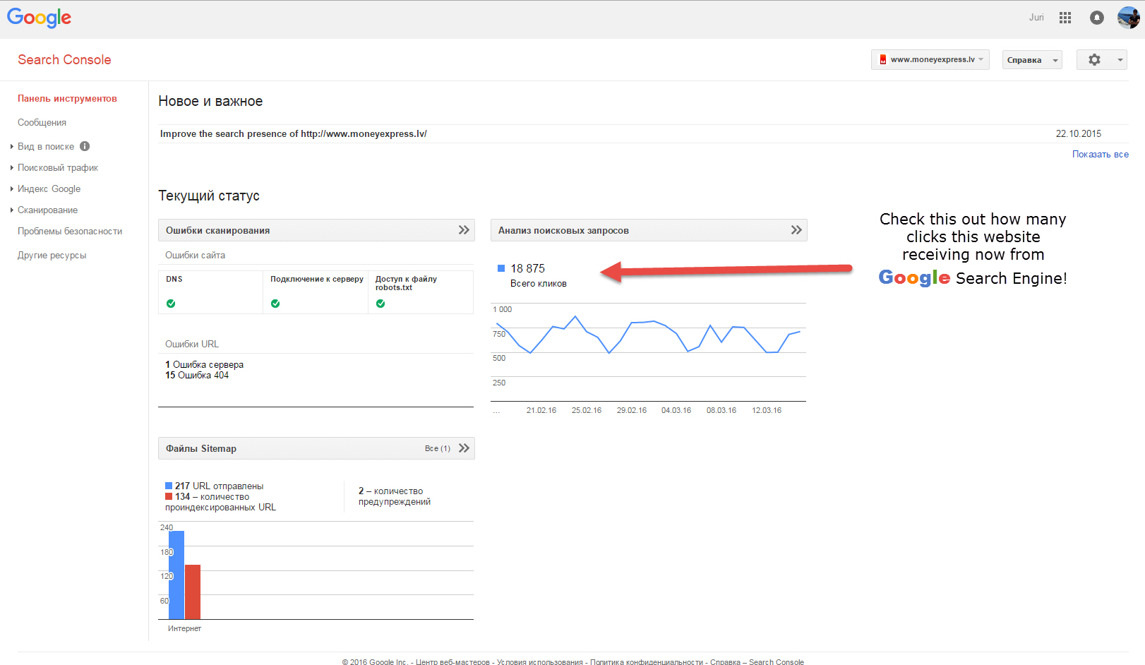Click the robots.txt access green check
1145x665 pixels.
pyautogui.click(x=380, y=304)
